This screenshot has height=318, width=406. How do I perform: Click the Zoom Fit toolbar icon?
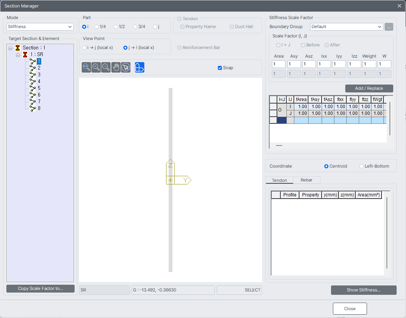[x=86, y=67]
